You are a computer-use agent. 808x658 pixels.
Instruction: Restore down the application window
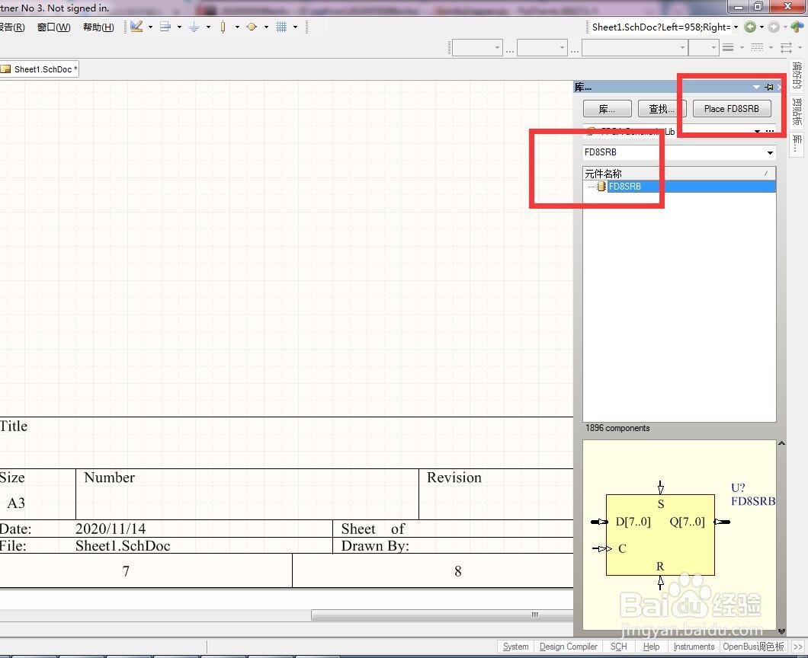758,6
